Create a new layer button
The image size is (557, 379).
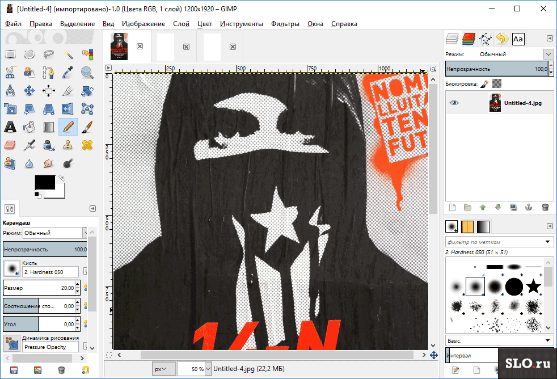click(452, 208)
